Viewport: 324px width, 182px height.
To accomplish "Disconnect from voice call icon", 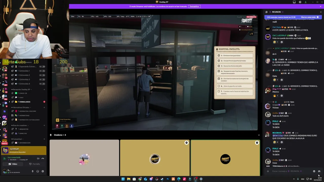I will click(43, 158).
